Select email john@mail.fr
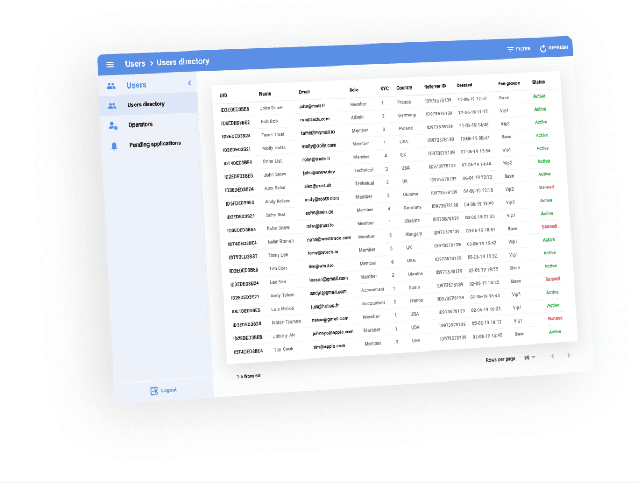Screen dimensions: 638x483 click(312, 106)
